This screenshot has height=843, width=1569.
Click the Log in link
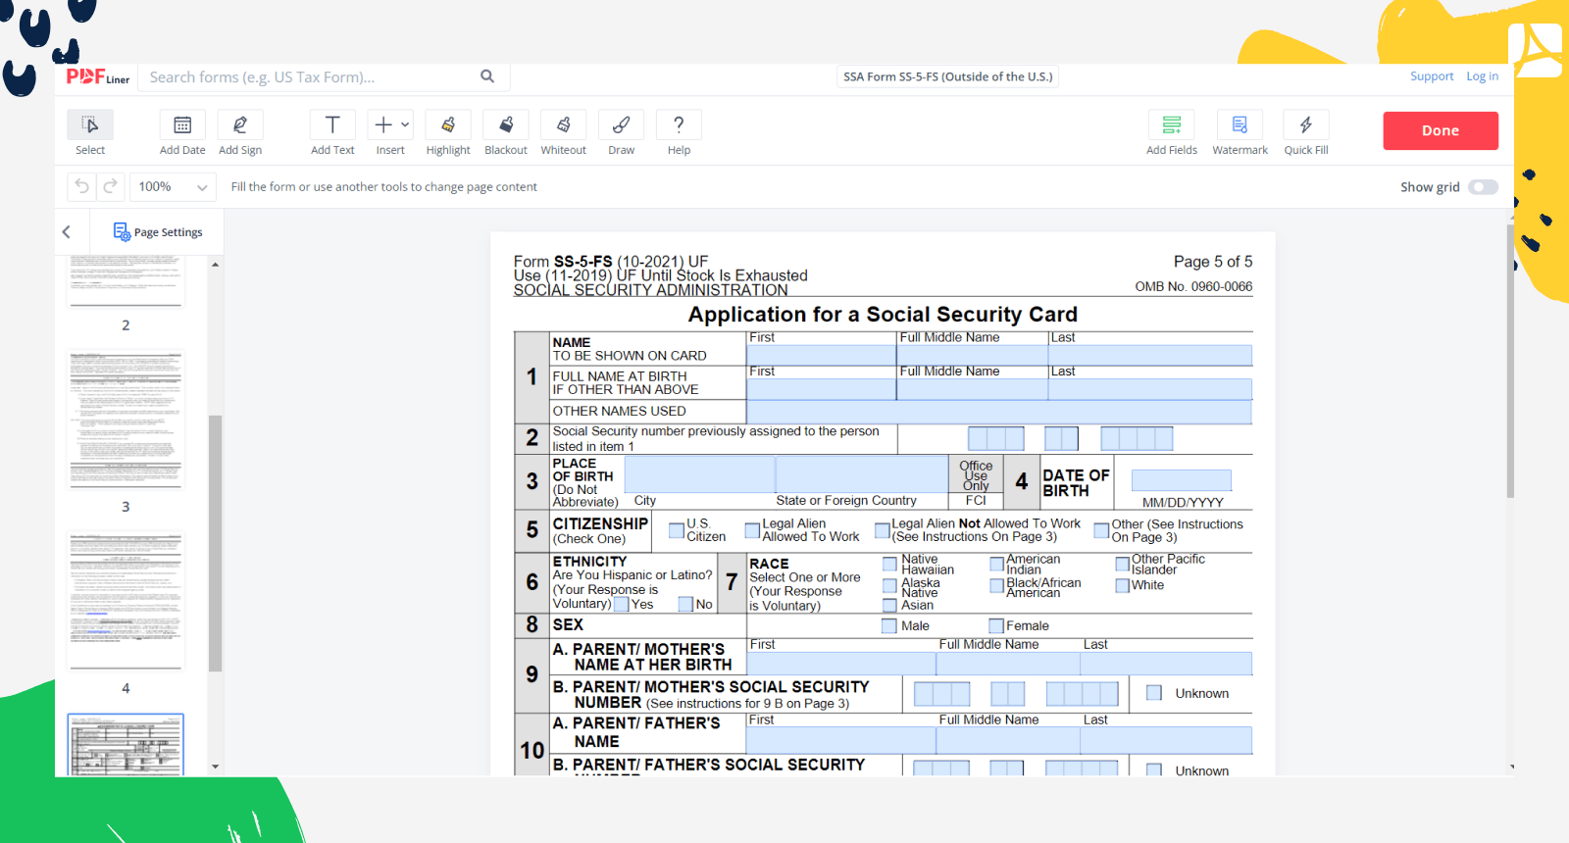tap(1482, 76)
